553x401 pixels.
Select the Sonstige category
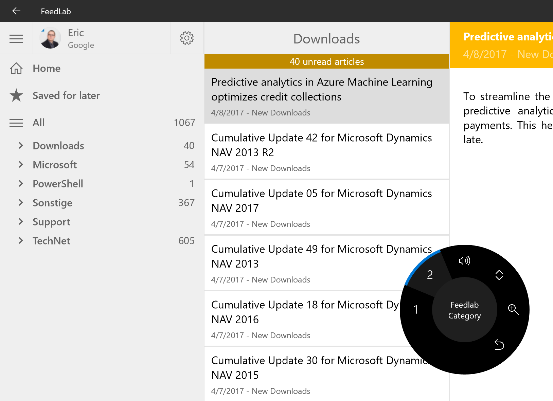pyautogui.click(x=52, y=203)
